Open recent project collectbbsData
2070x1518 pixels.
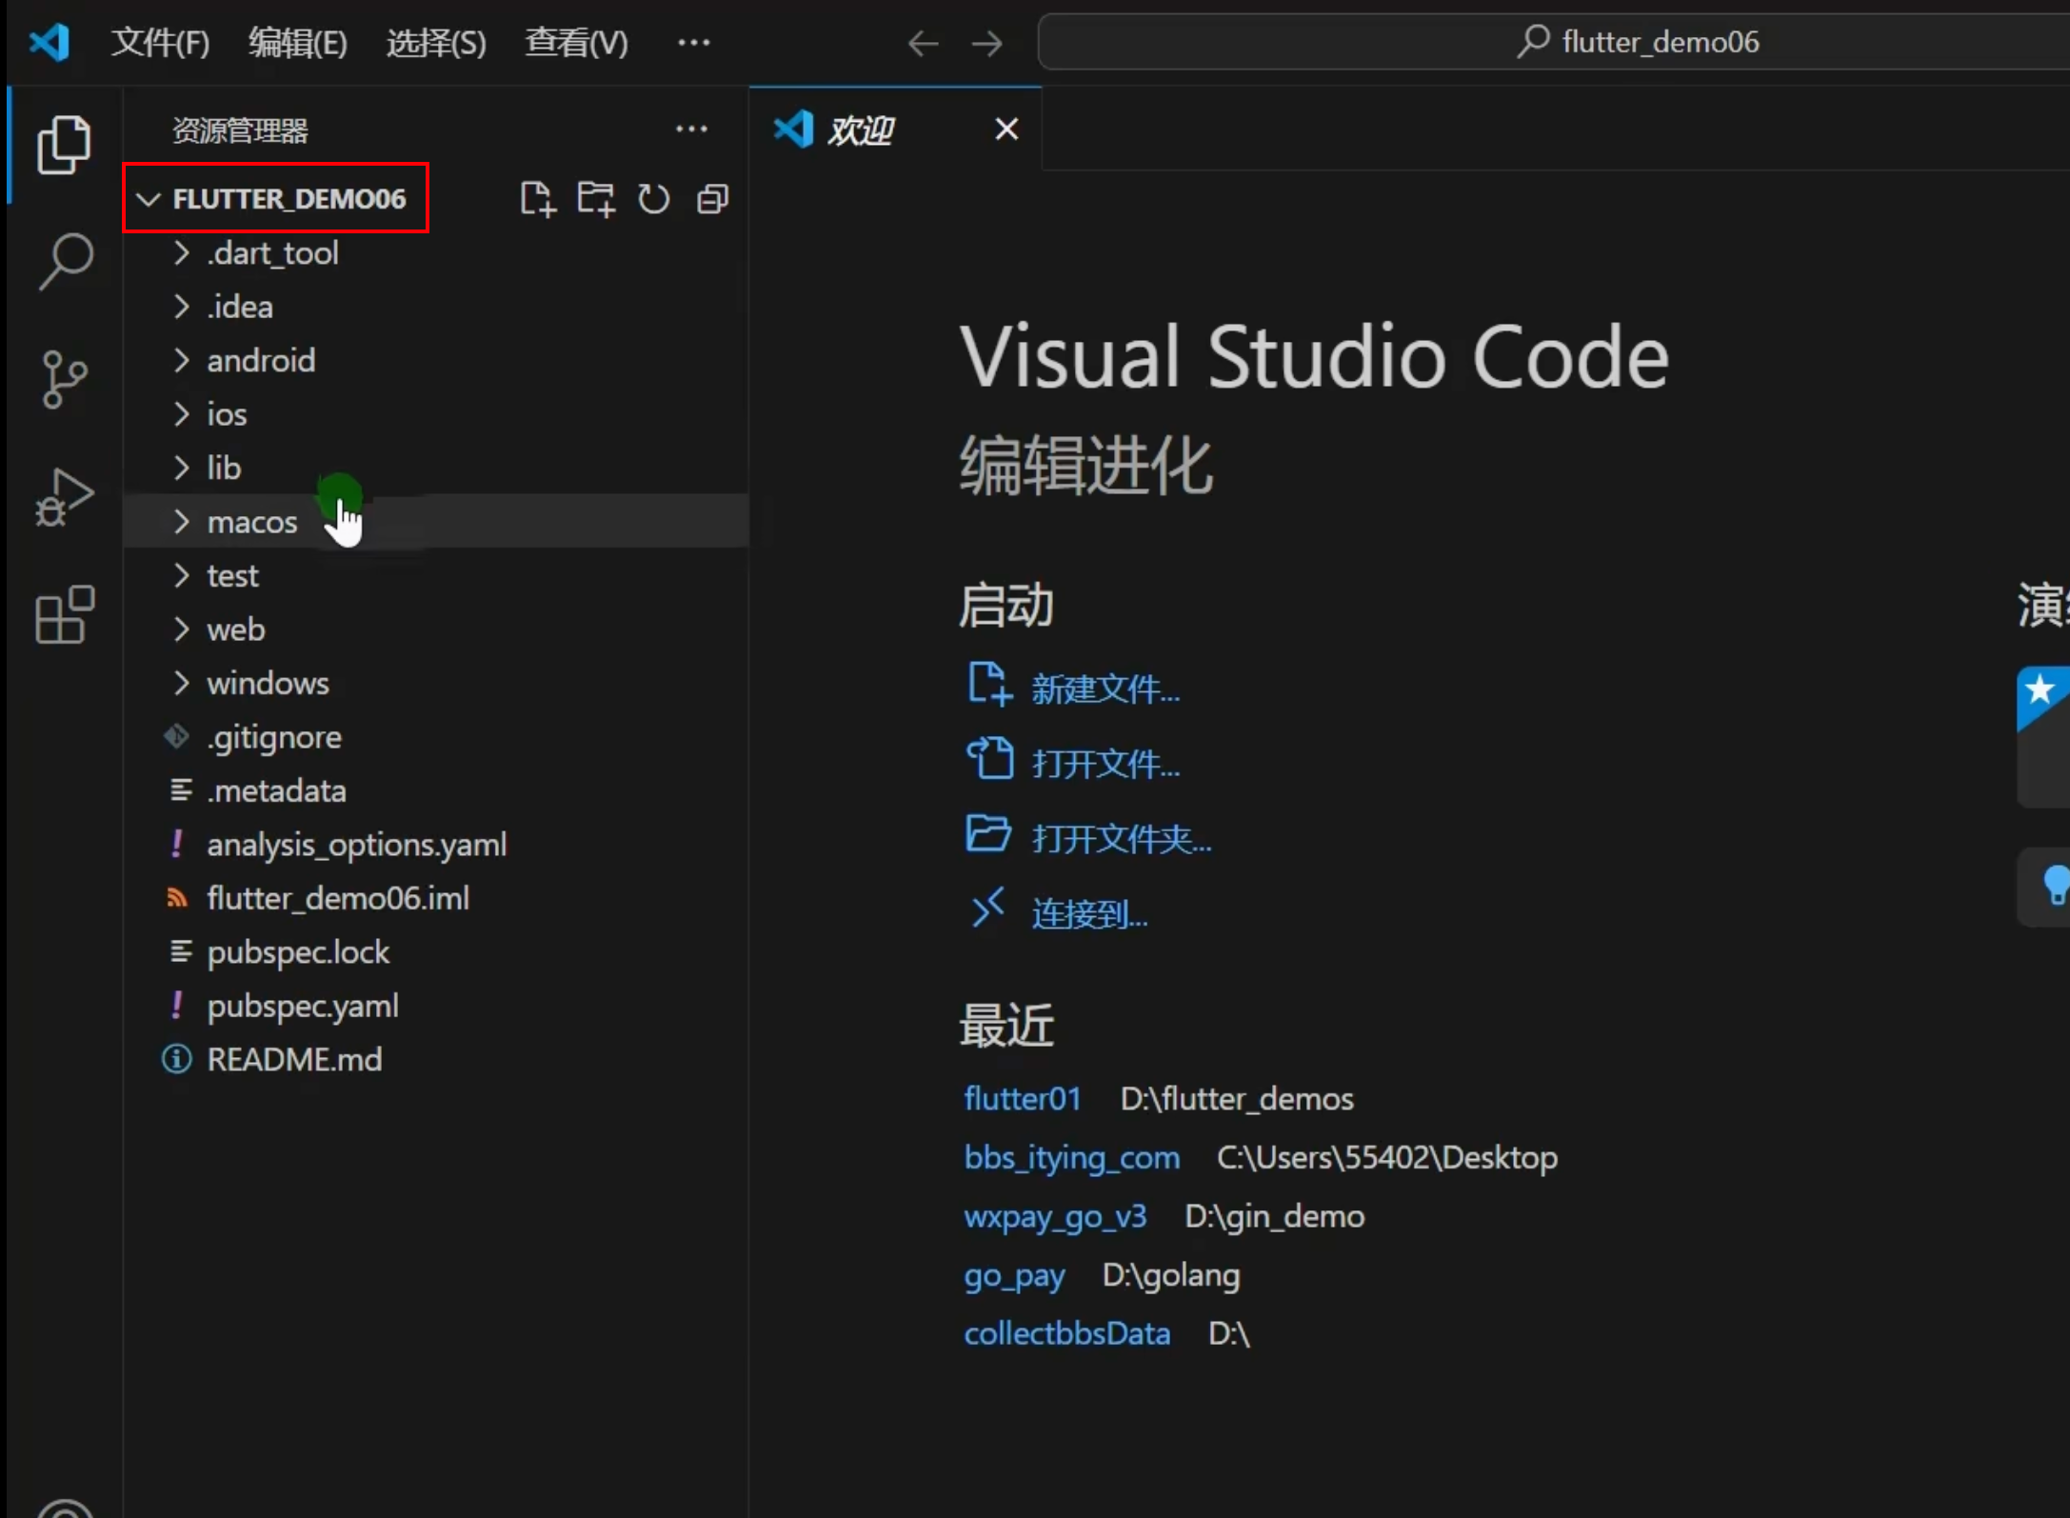(1067, 1334)
